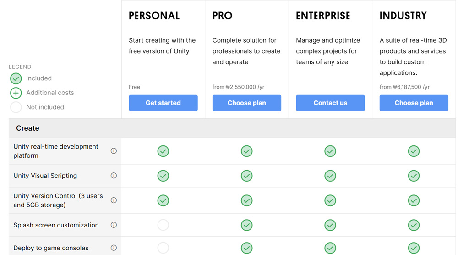The height and width of the screenshot is (255, 458).
Task: Open info icon beside Unity Visual Scripting
Action: point(114,176)
